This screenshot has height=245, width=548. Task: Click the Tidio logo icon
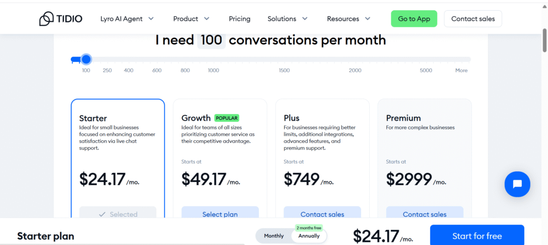click(46, 19)
